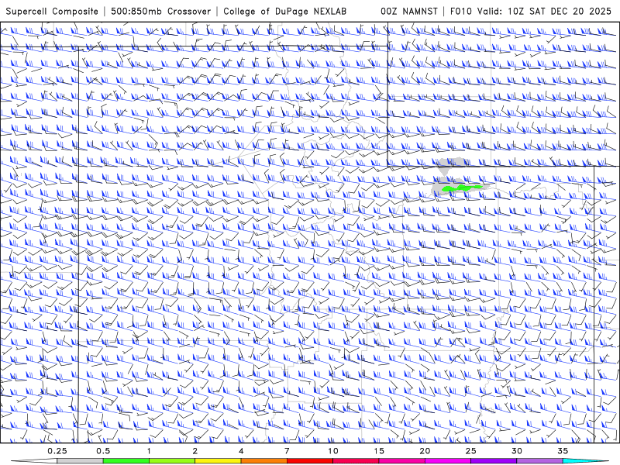Click the yellow-green 1–2 color bar segment
Screen dimensions: 620x465
172,461
